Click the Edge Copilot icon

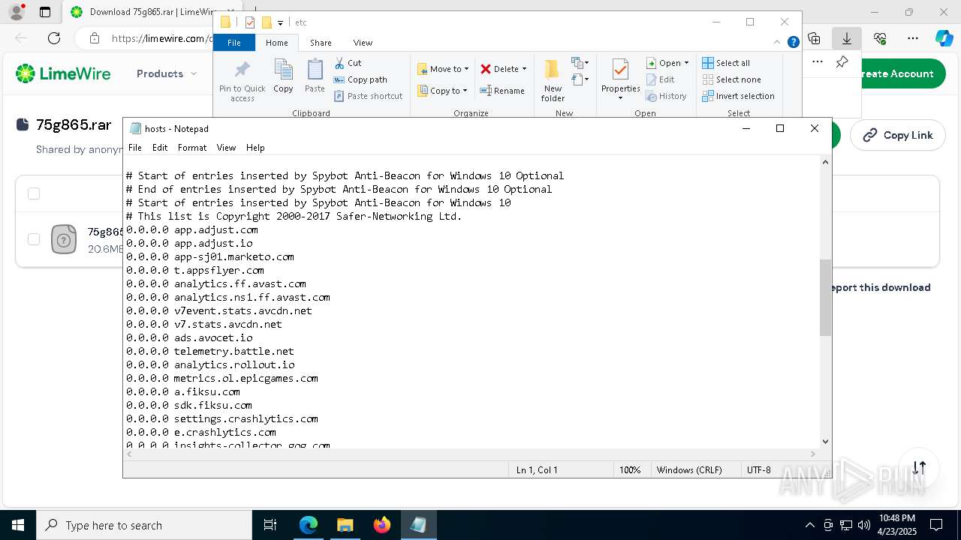[944, 38]
